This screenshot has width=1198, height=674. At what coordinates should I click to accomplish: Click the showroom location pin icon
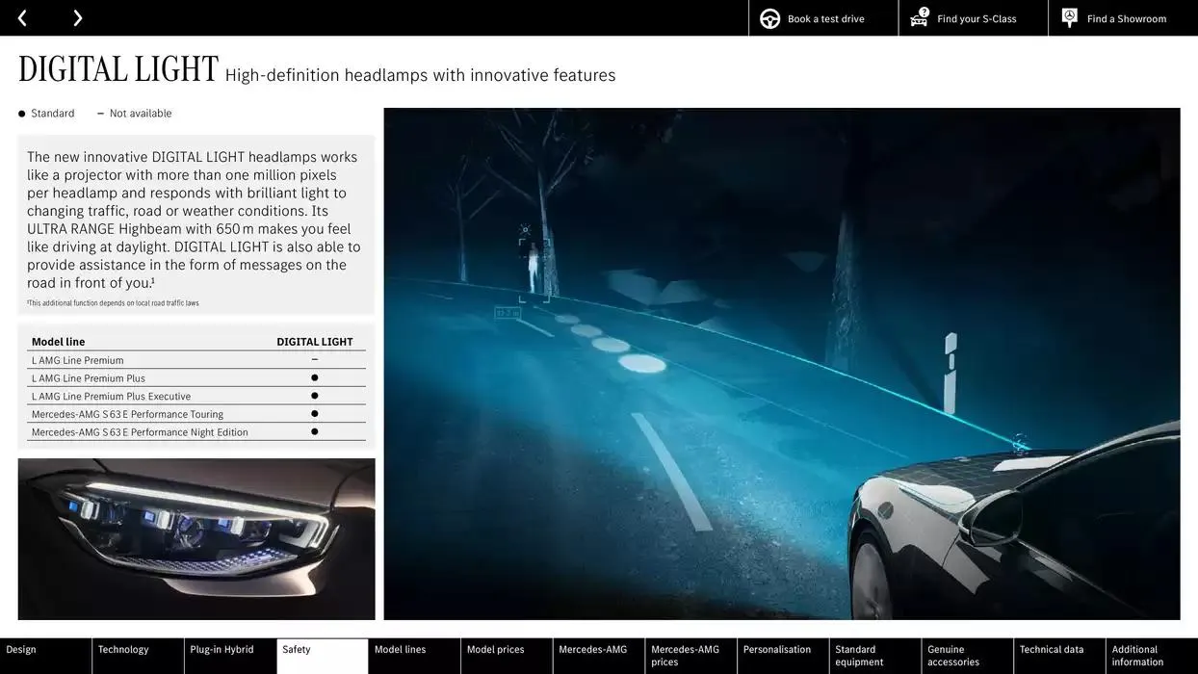coord(1069,17)
